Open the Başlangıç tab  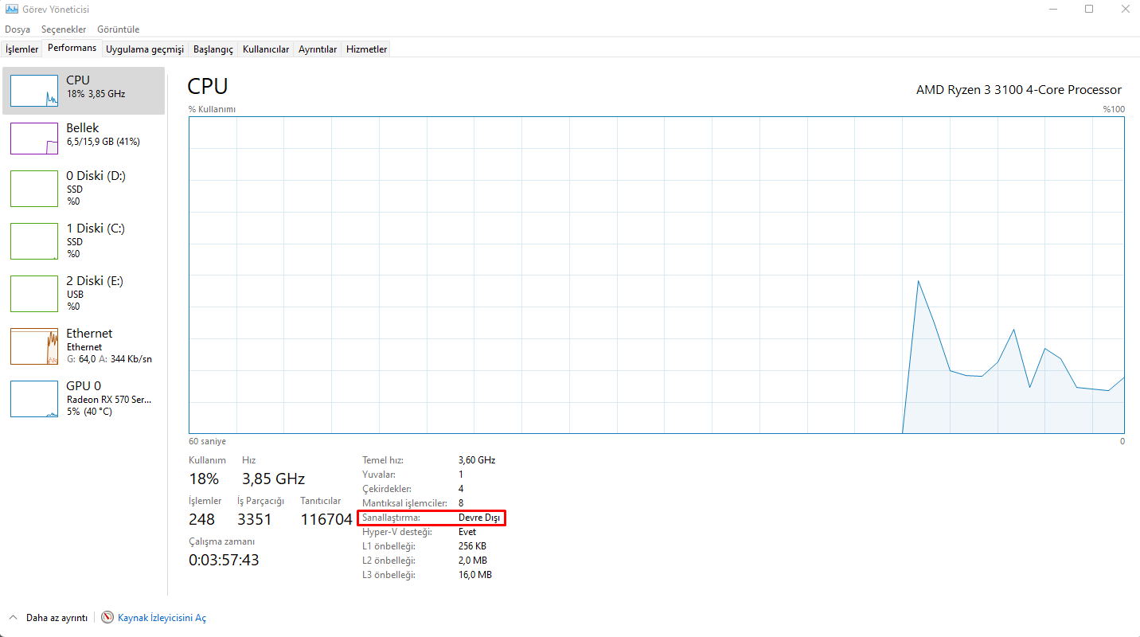213,49
